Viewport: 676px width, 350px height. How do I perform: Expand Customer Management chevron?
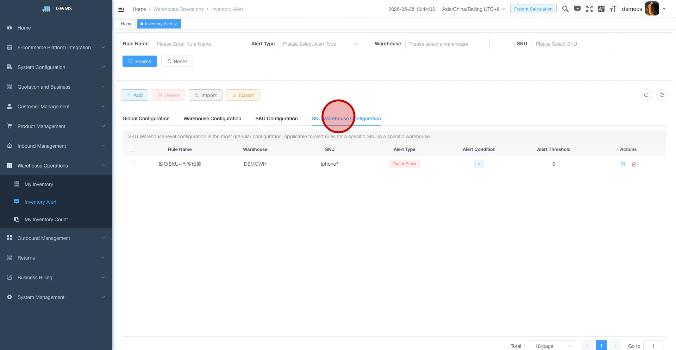tap(103, 106)
